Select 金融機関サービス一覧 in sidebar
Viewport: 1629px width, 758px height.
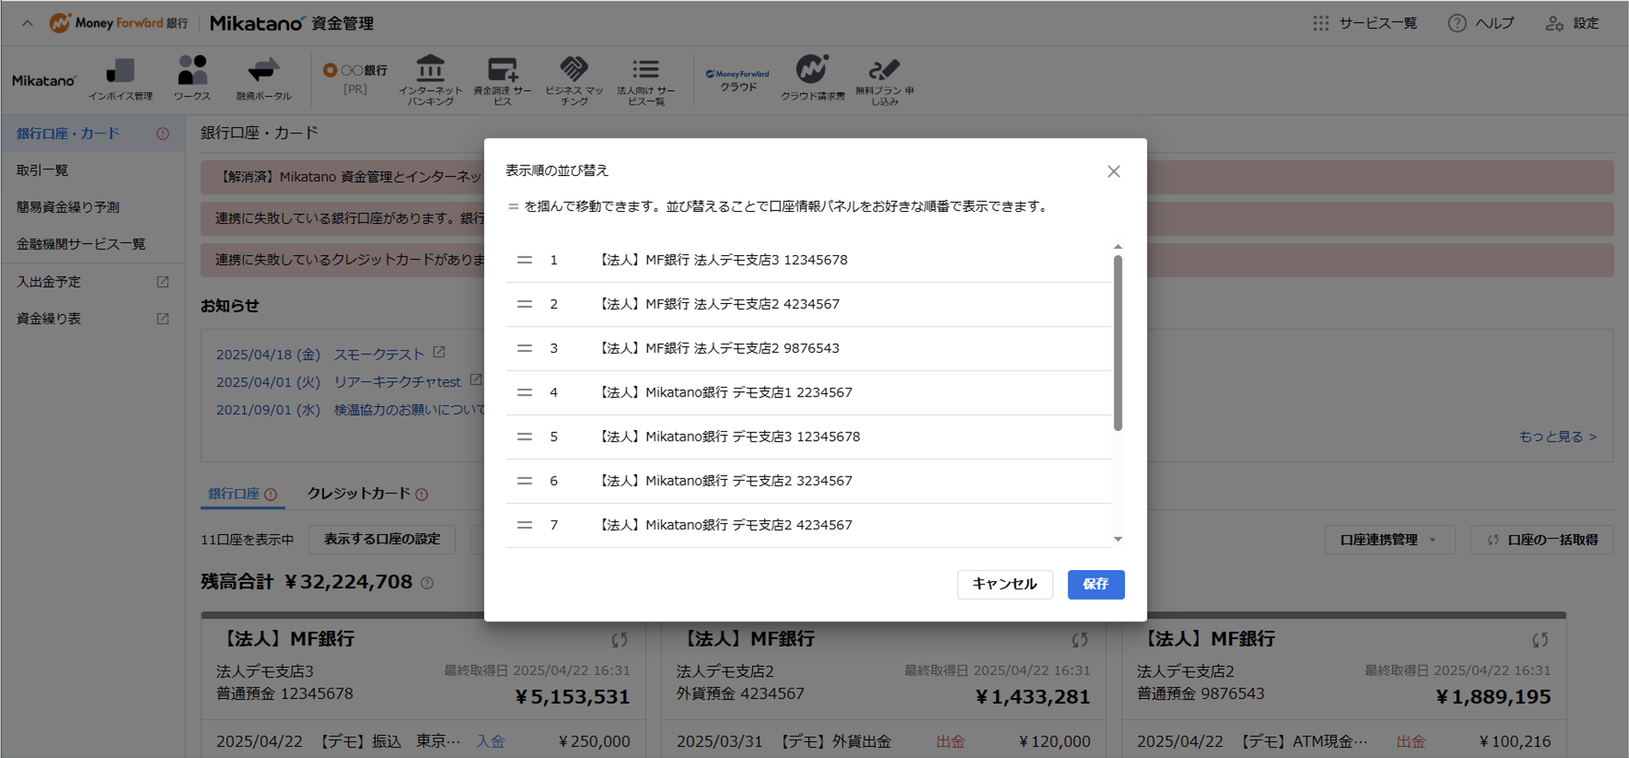click(92, 244)
